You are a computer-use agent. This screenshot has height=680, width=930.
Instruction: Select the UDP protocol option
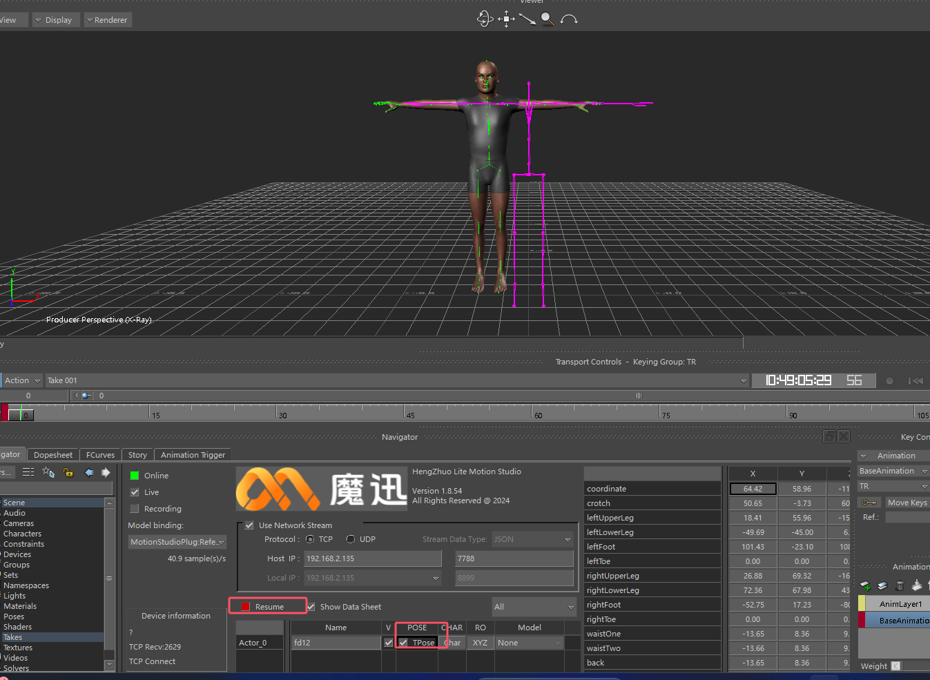tap(351, 539)
